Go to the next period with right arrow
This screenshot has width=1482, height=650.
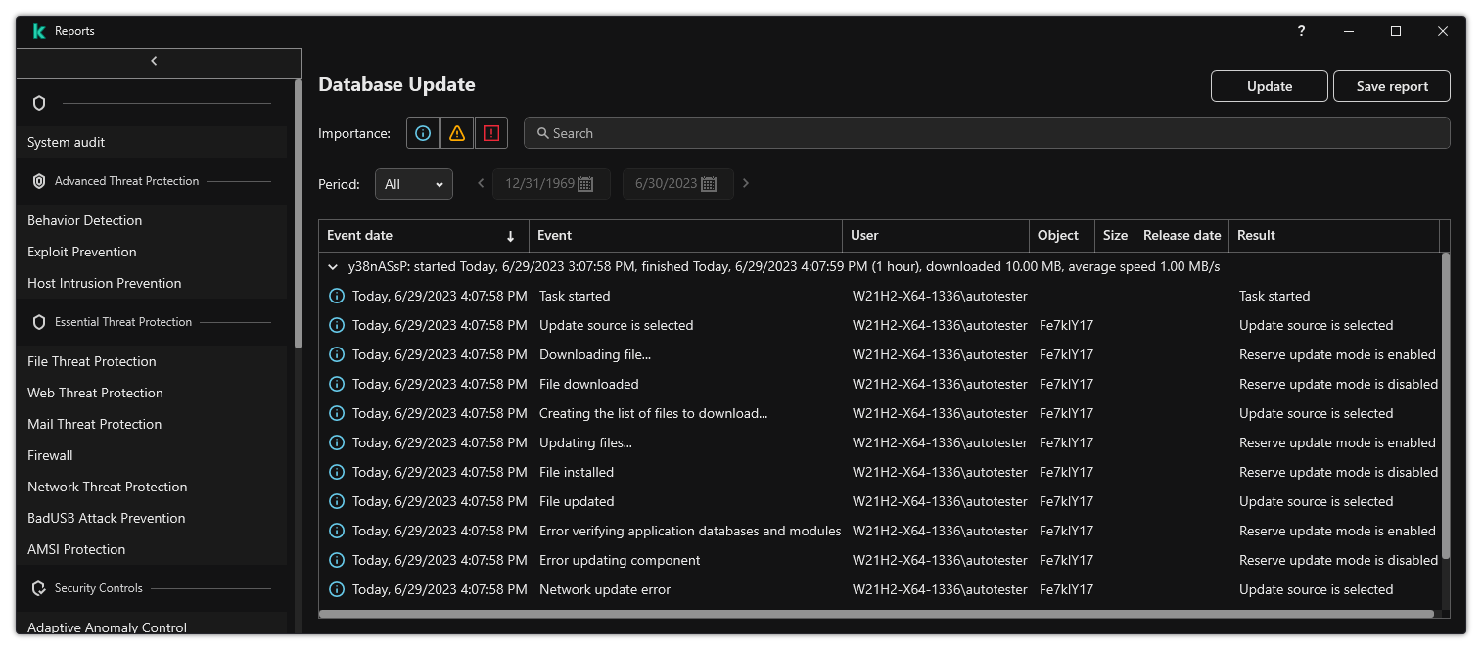745,183
